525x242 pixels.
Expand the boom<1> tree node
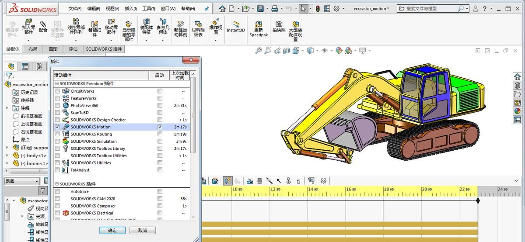coord(7,163)
